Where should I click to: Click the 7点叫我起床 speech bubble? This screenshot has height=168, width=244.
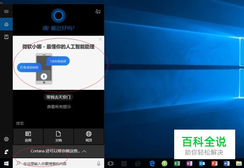(x=58, y=61)
